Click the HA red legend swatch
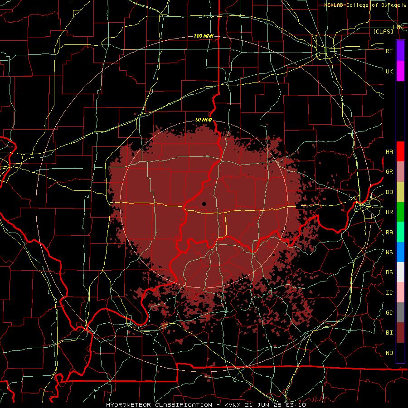408x408 pixels. (400, 151)
